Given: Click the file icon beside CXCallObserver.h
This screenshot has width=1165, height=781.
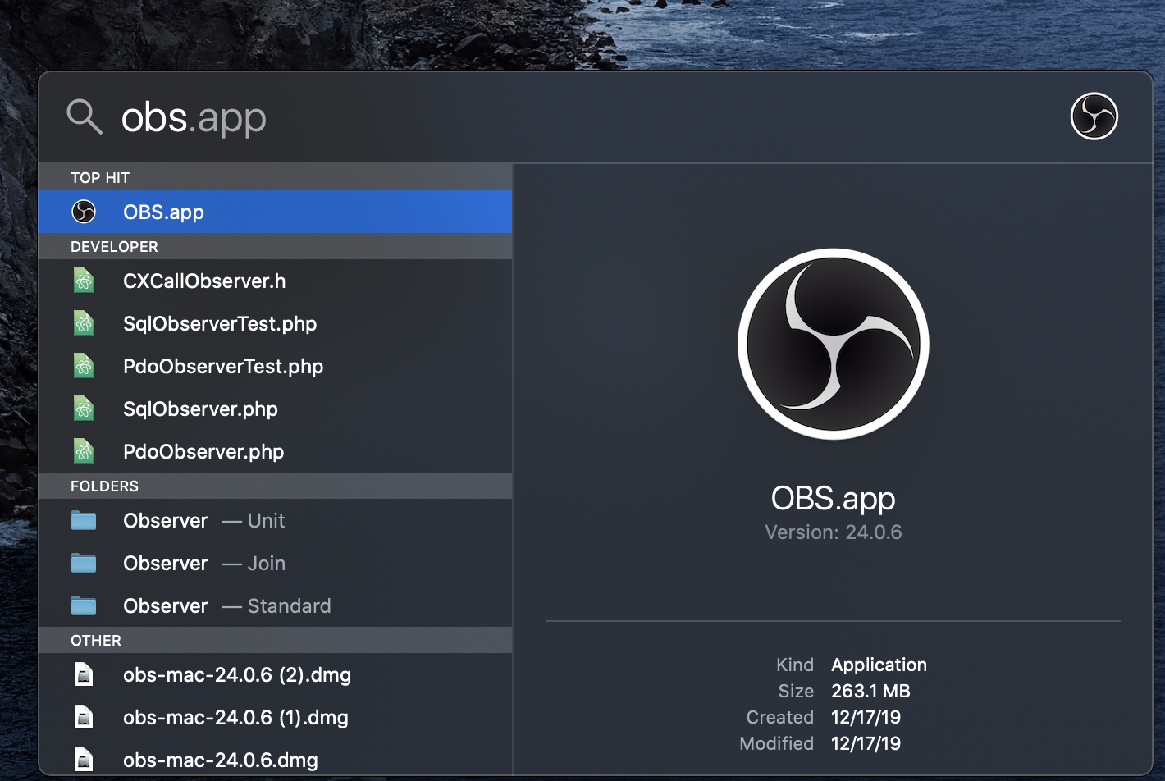Looking at the screenshot, I should point(84,281).
